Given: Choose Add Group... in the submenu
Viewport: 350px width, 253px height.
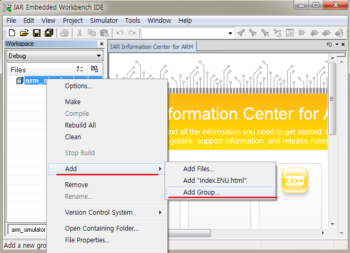Looking at the screenshot, I should [221, 192].
